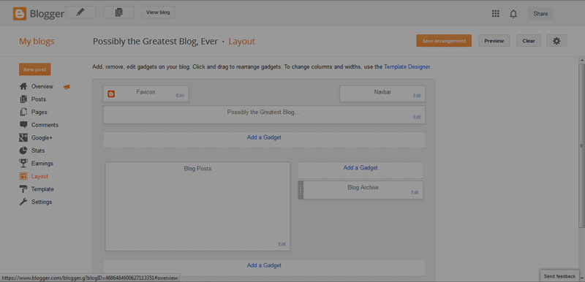Open the posts list icon in header
Image resolution: width=585 pixels, height=282 pixels.
coord(118,12)
